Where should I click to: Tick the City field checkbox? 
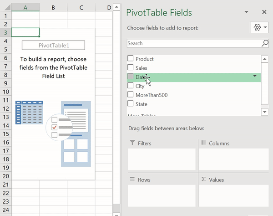(x=131, y=86)
